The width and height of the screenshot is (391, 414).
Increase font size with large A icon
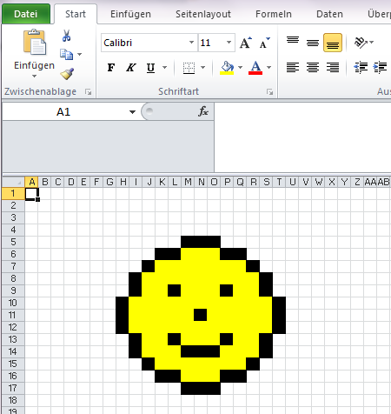(x=246, y=43)
